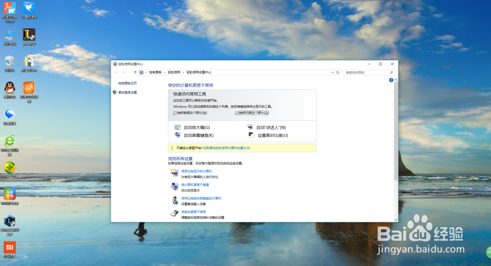Screen dimensions: 491x266
Task: Click the search magnifier in 搜索控制面板 box
Action: (x=391, y=72)
